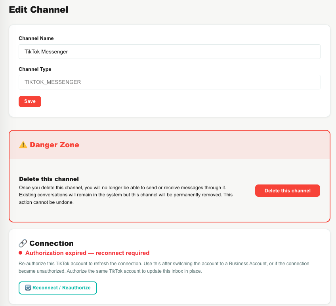Save the channel settings
Viewport: 336px width, 306px height.
tap(30, 101)
